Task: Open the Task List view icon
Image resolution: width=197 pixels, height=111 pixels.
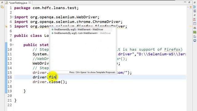Action: pyautogui.click(x=195, y=11)
